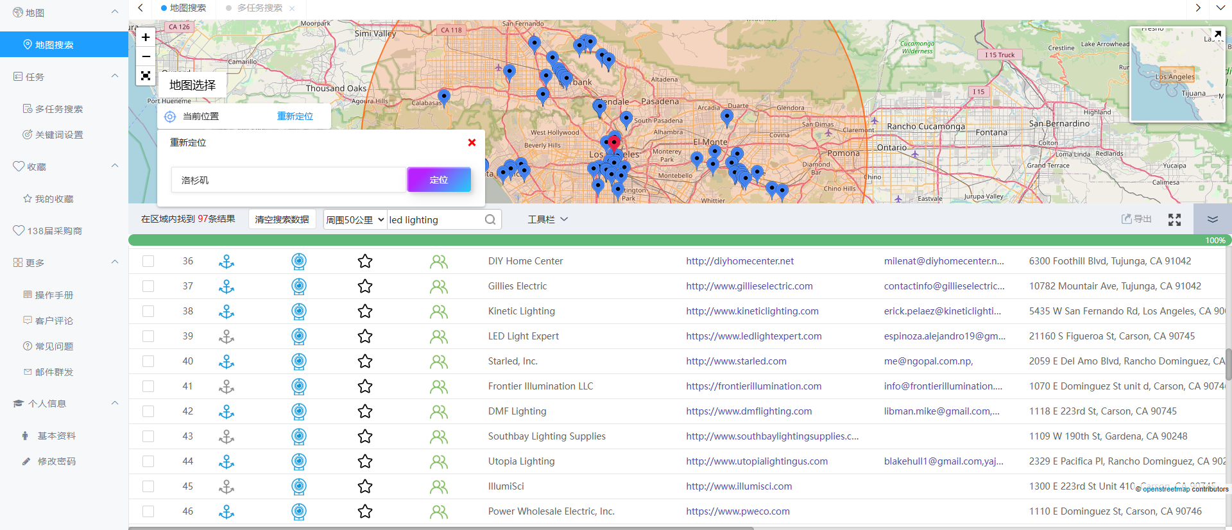Open the kineticlighting.com website link
The height and width of the screenshot is (530, 1232).
pos(752,311)
